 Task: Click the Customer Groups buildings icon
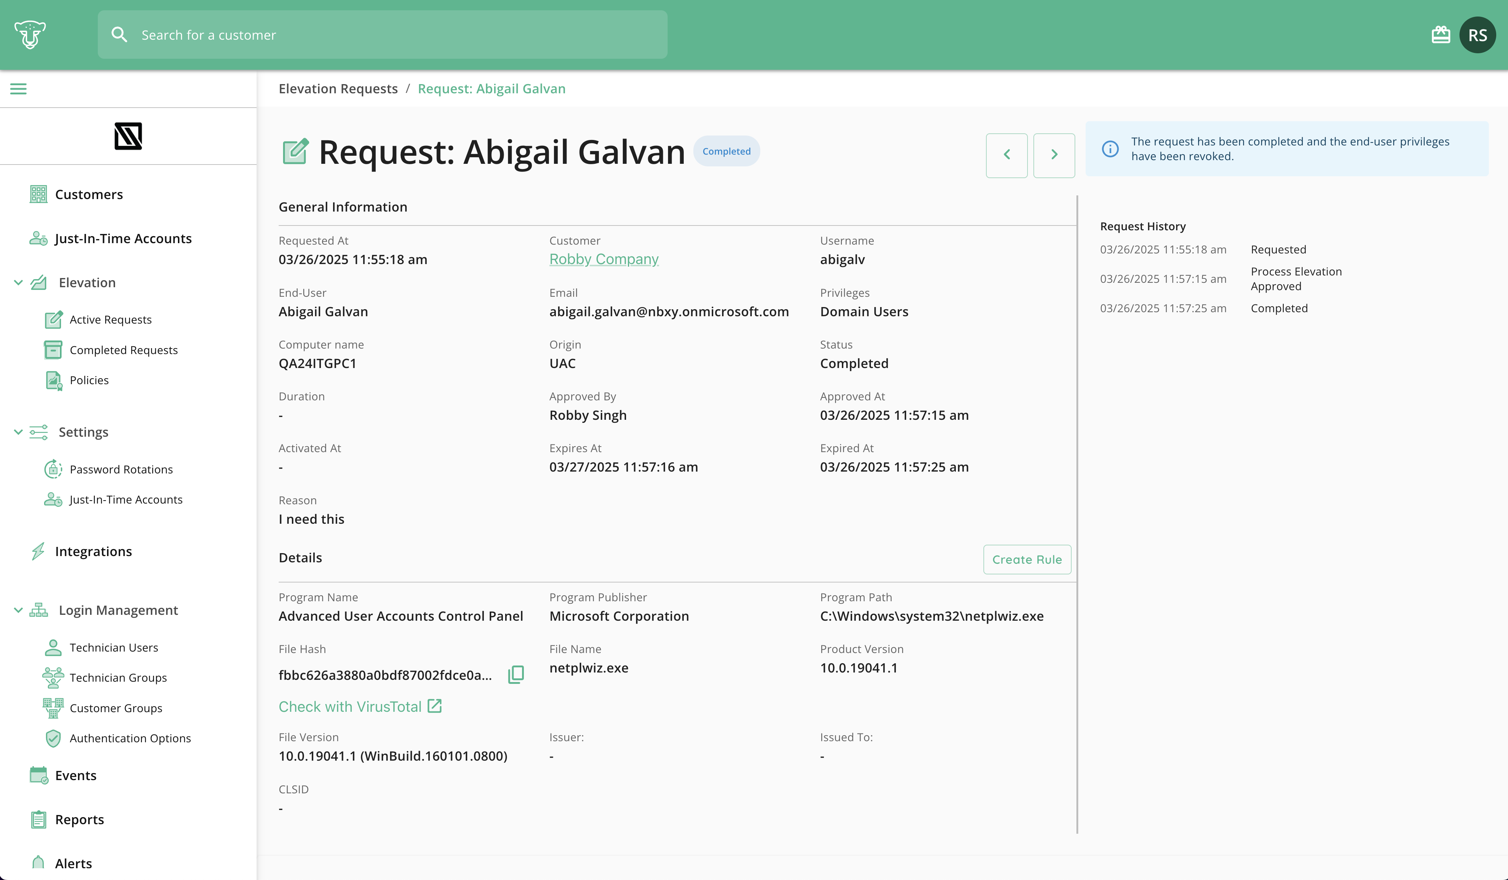point(53,708)
